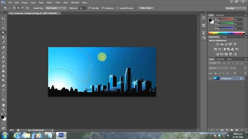Open the Layers panel flyout menu

pyautogui.click(x=246, y=59)
